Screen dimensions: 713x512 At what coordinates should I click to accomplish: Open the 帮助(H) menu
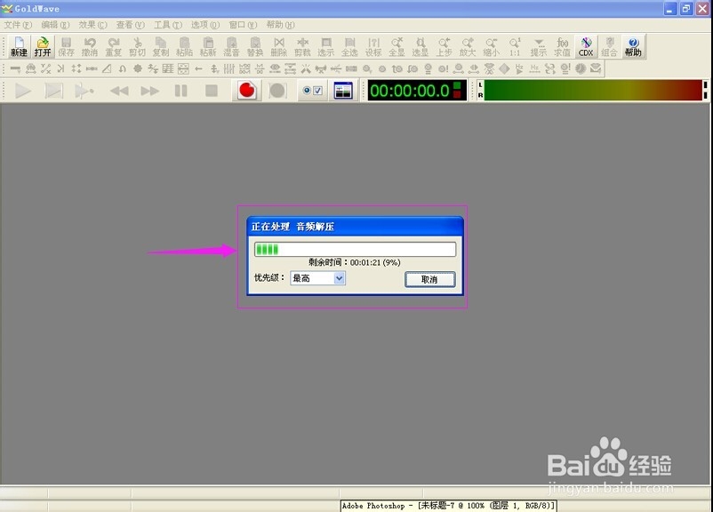(x=281, y=25)
